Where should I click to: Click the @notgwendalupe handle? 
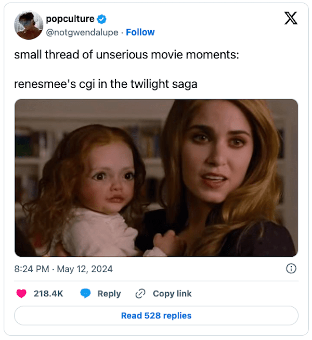(x=83, y=32)
